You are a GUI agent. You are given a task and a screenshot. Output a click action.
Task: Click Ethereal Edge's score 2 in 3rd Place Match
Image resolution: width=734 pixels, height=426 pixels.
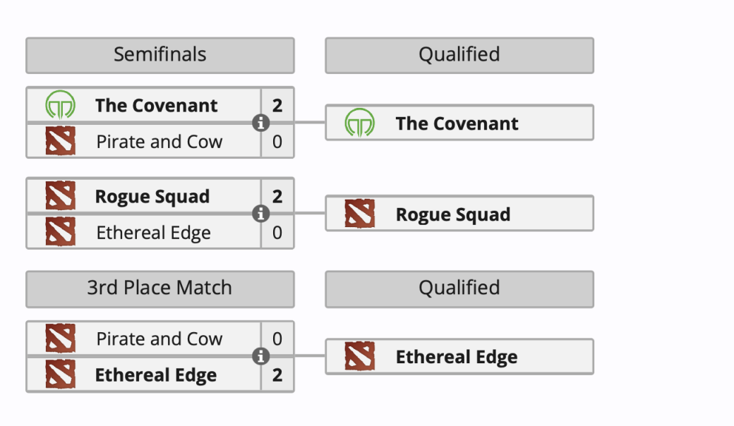coord(277,375)
